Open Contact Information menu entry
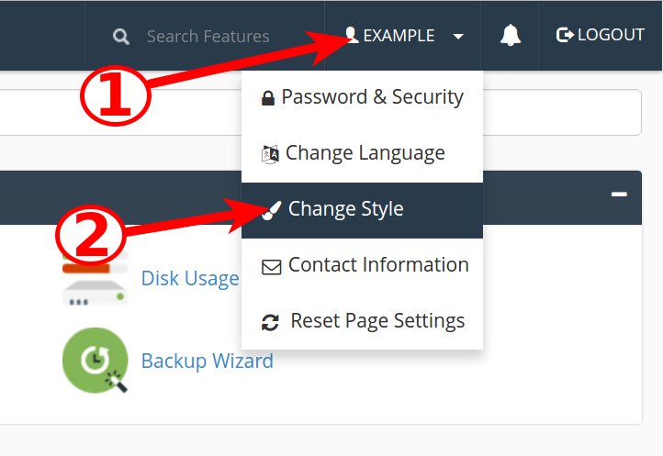Image resolution: width=663 pixels, height=456 pixels. click(378, 265)
